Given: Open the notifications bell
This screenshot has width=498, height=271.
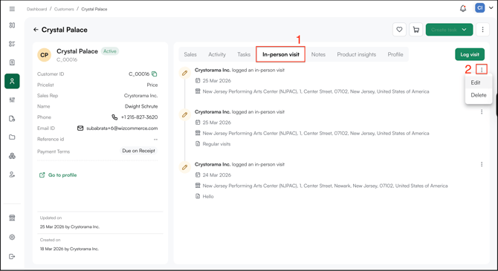Looking at the screenshot, I should 463,9.
